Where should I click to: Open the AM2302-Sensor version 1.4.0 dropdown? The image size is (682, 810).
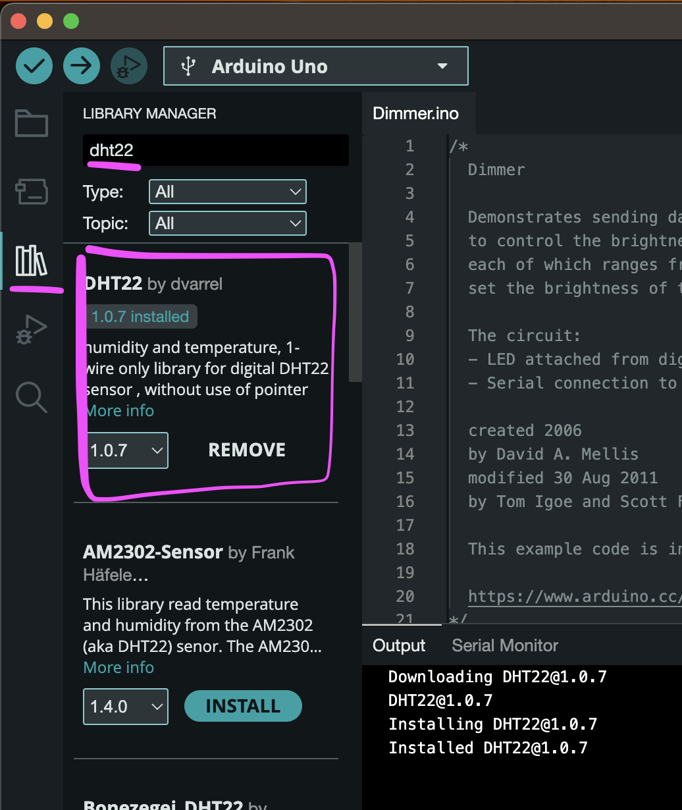pyautogui.click(x=126, y=707)
